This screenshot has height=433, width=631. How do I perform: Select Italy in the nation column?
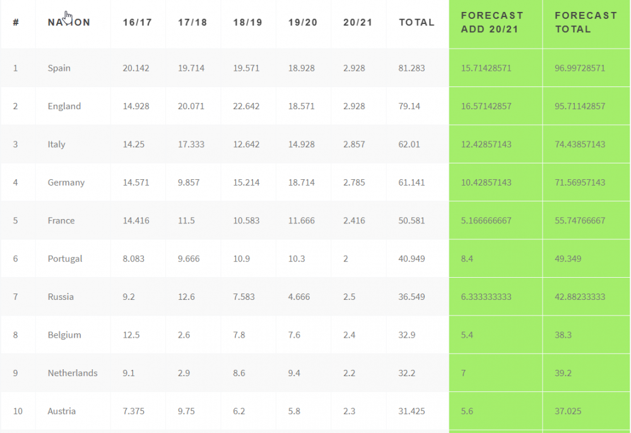click(x=56, y=144)
